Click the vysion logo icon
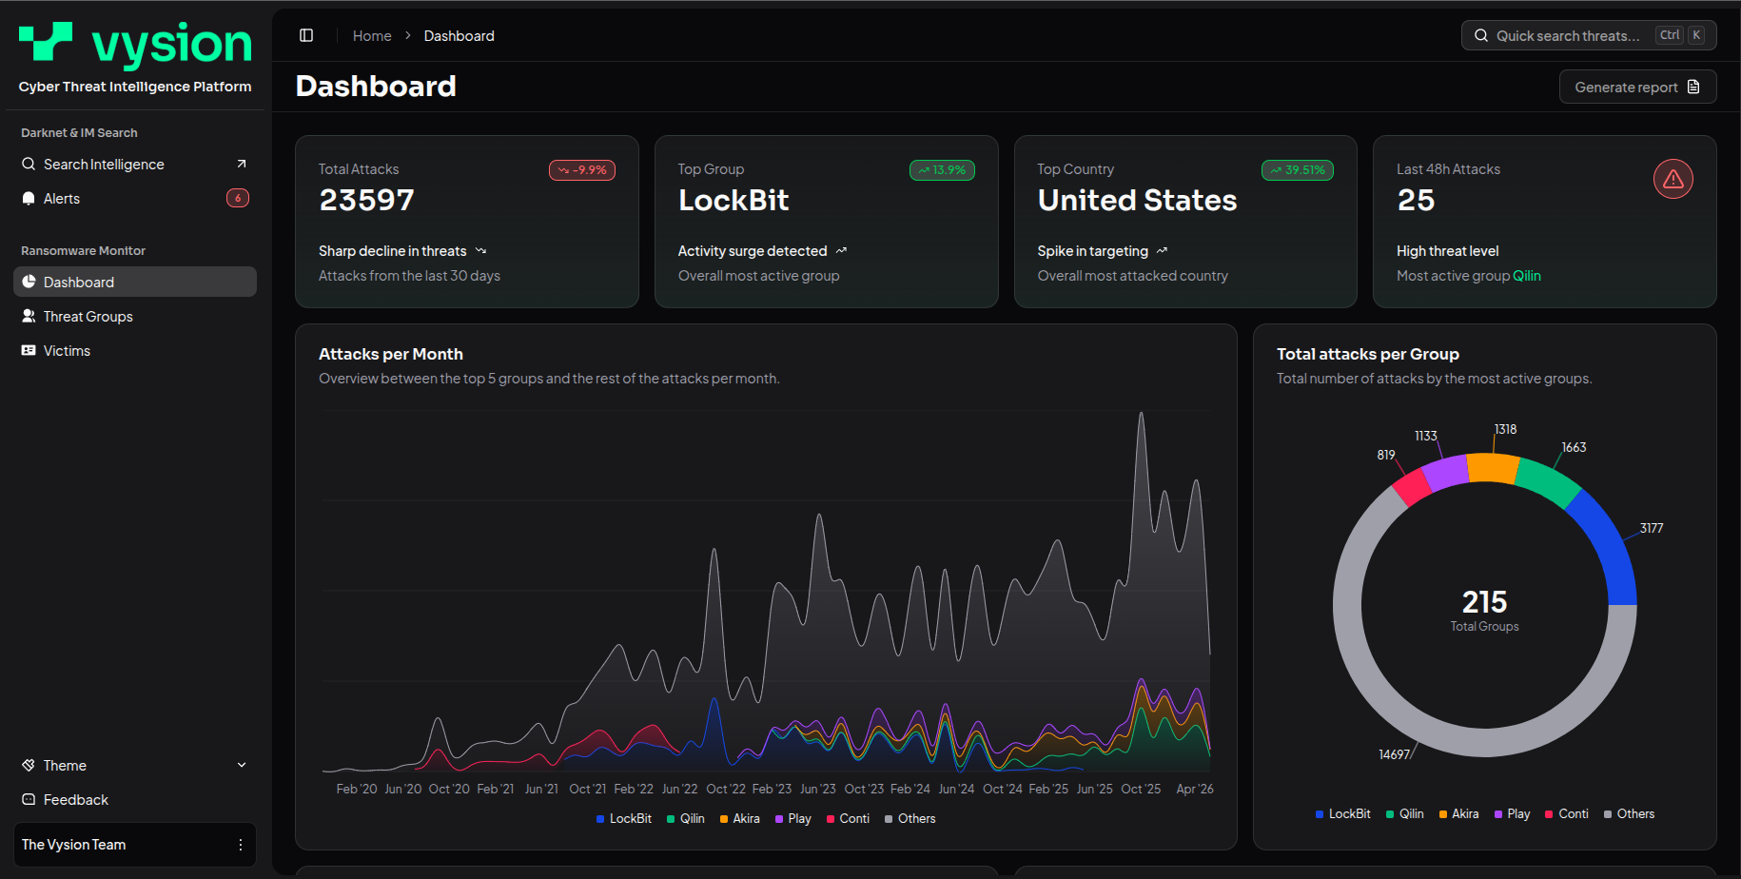 (46, 42)
